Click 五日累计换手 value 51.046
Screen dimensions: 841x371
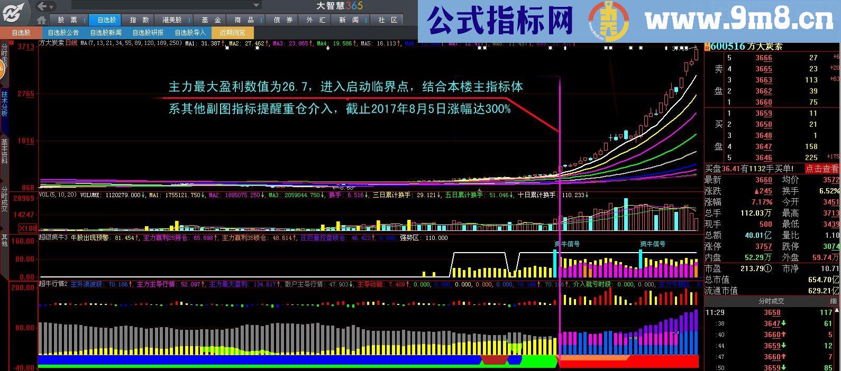[x=499, y=194]
